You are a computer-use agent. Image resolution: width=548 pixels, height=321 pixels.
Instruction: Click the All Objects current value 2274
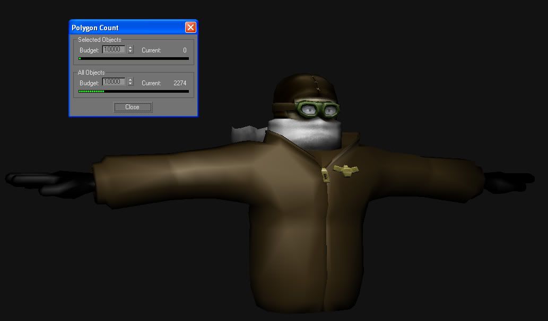click(x=180, y=83)
